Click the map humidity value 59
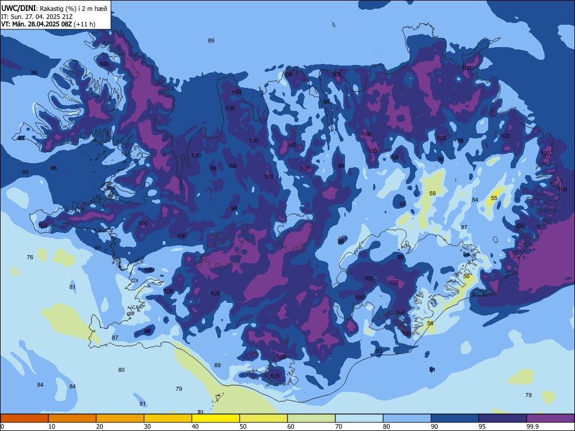 pos(432,194)
